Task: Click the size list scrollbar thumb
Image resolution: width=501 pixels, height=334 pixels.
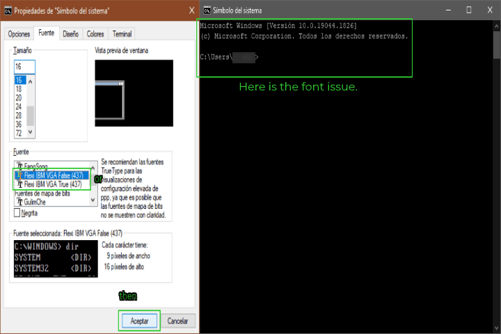Action: 31,116
